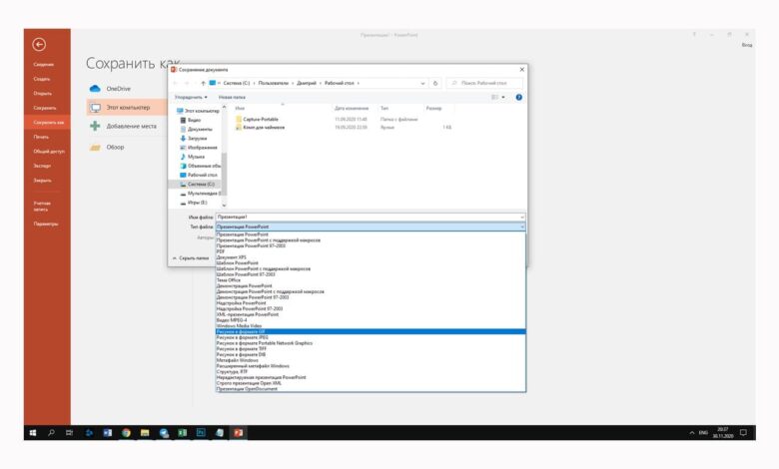This screenshot has height=469, width=779.
Task: Click 'Экспорт' in backstage sidebar
Action: click(x=42, y=166)
